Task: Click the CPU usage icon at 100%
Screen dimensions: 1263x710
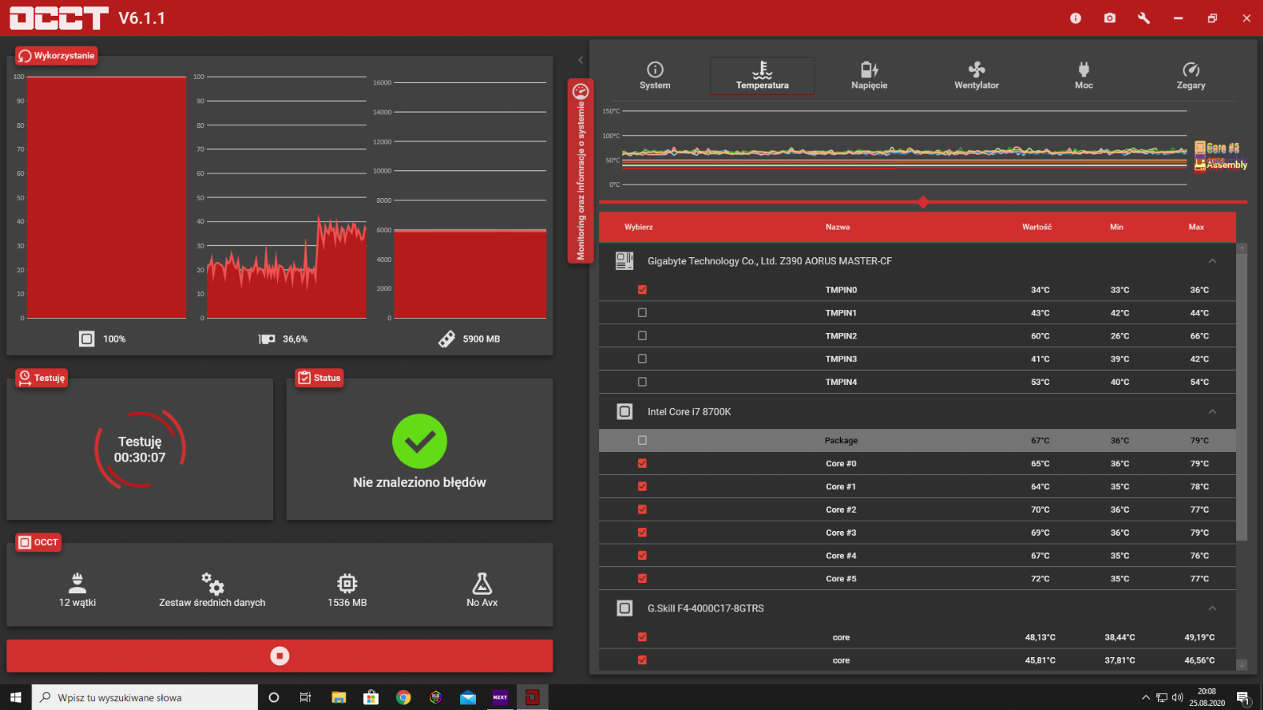Action: [87, 338]
